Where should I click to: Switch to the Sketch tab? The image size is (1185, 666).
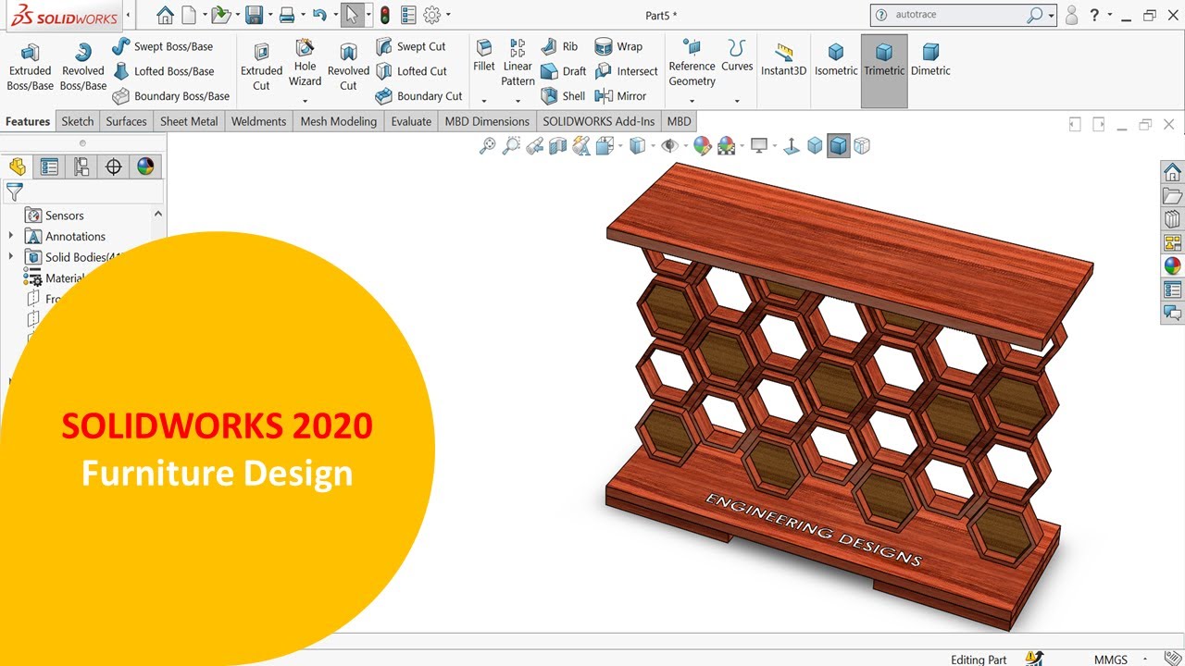pyautogui.click(x=78, y=121)
